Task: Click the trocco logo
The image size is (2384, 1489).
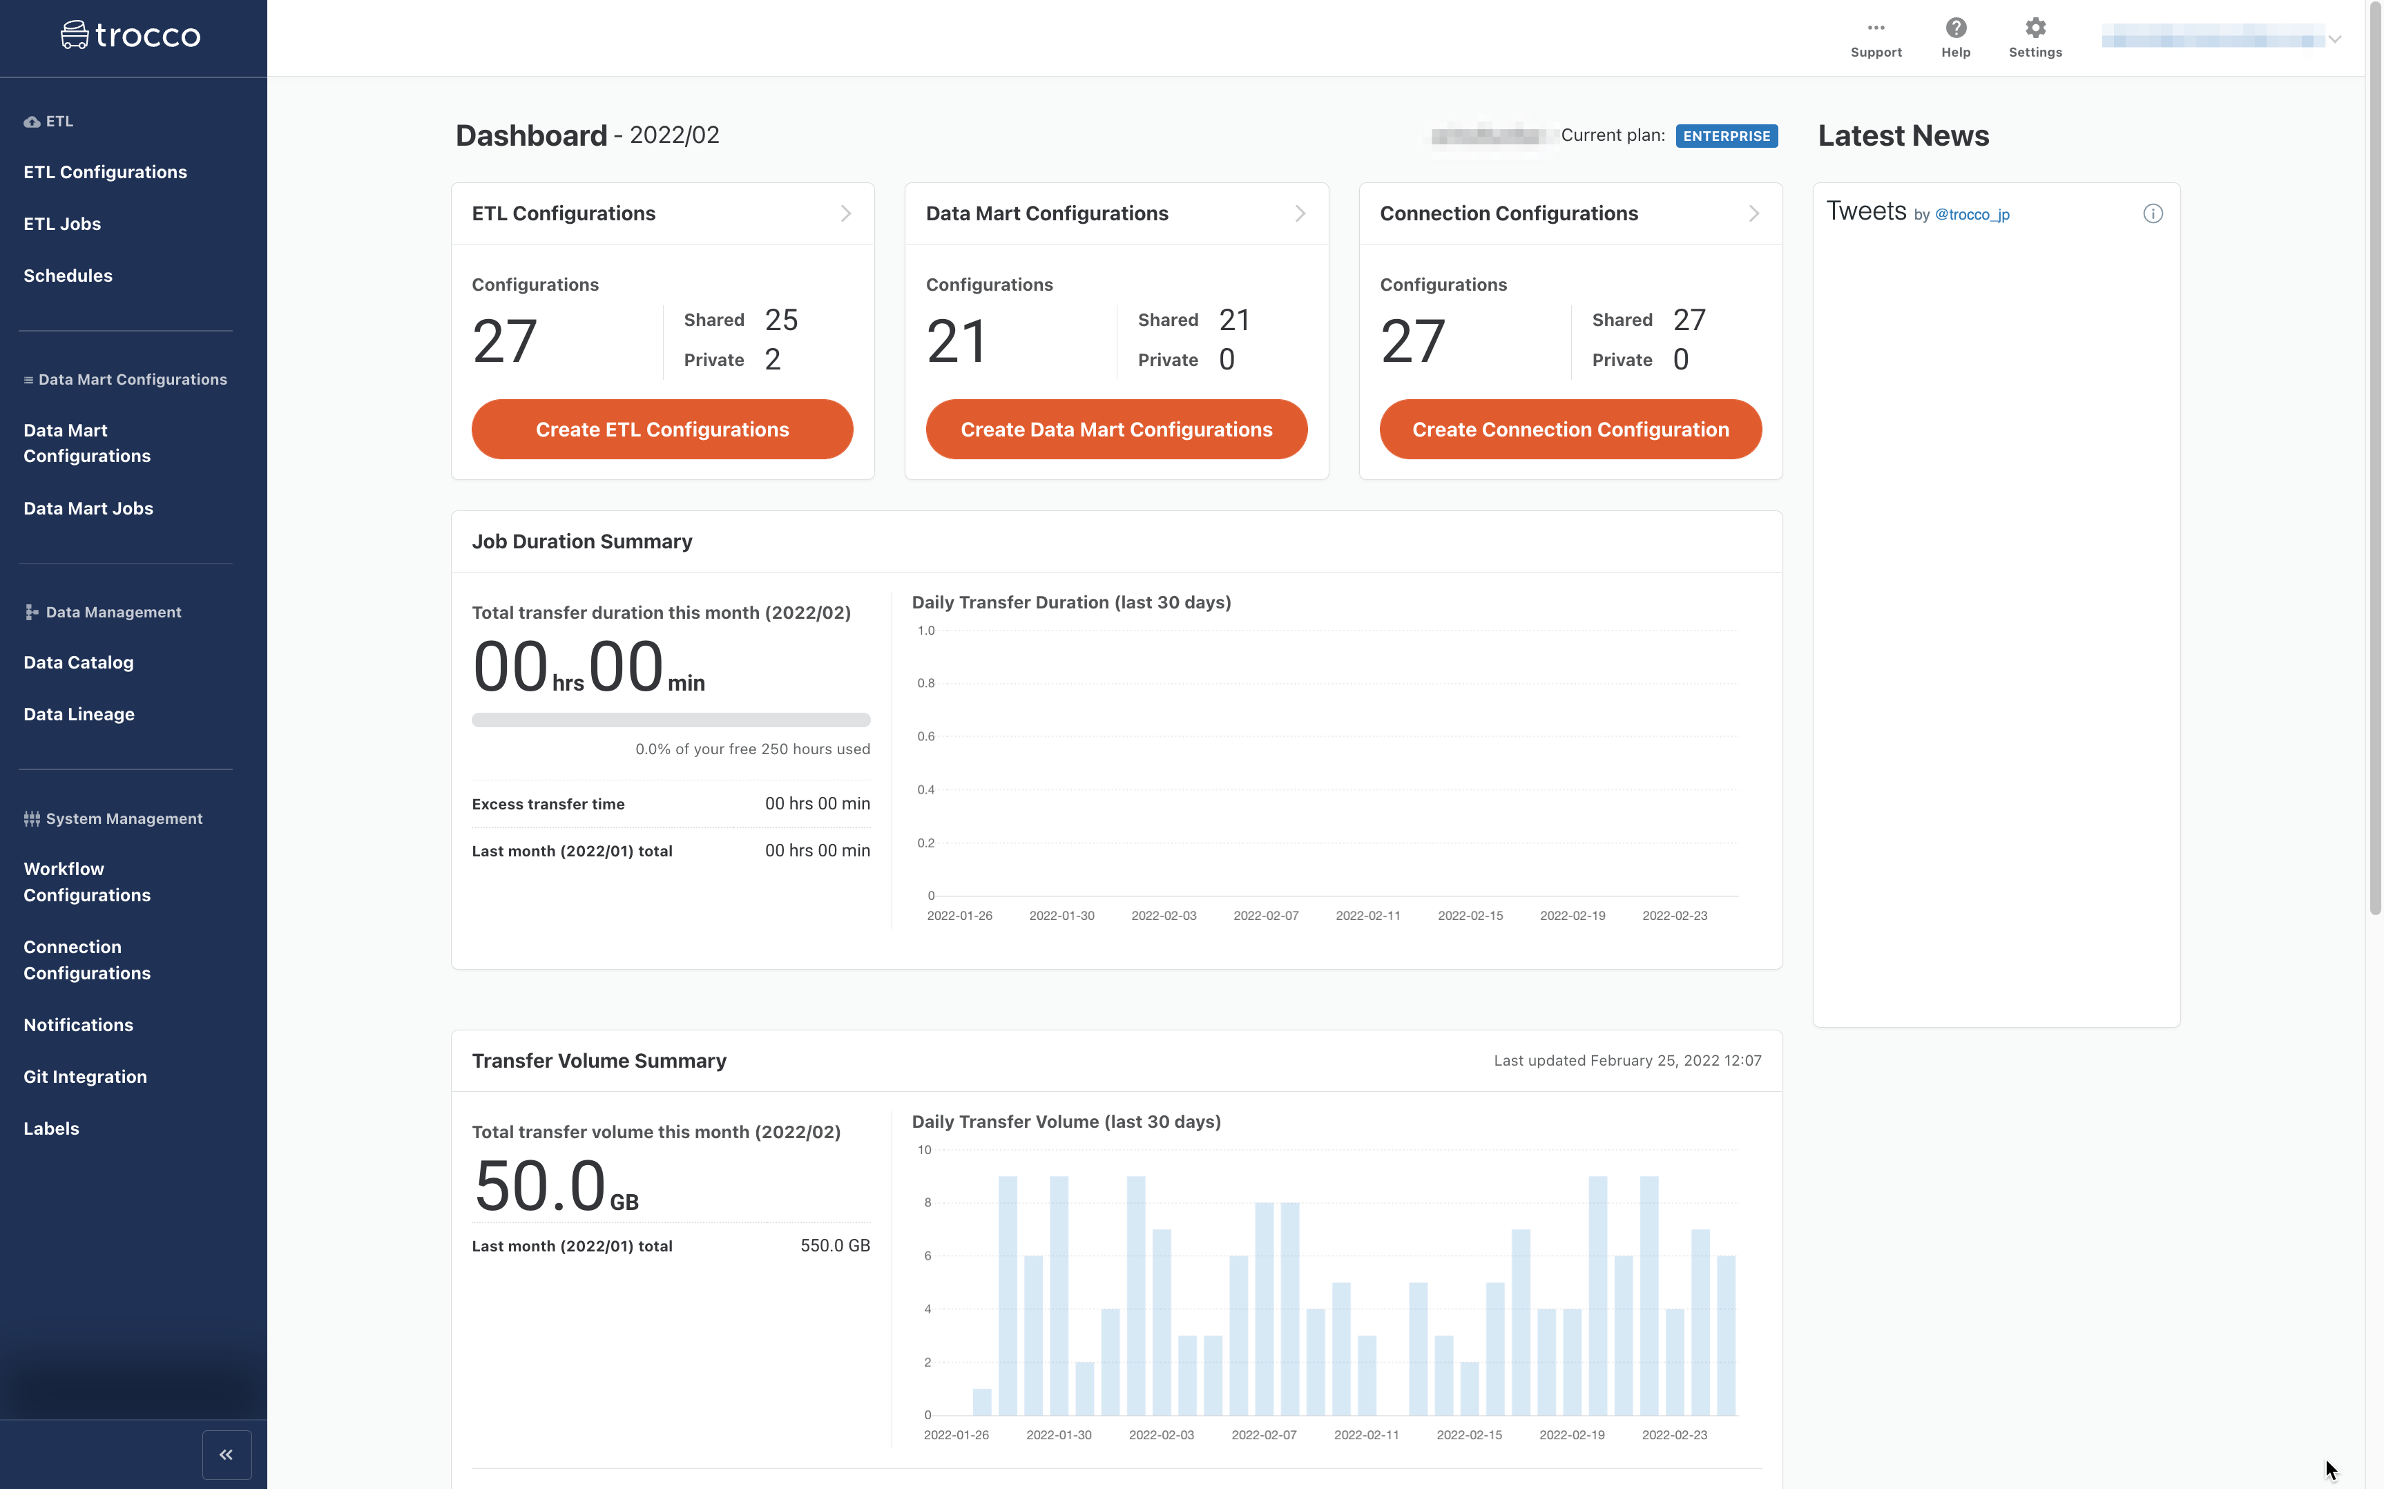Action: click(131, 35)
